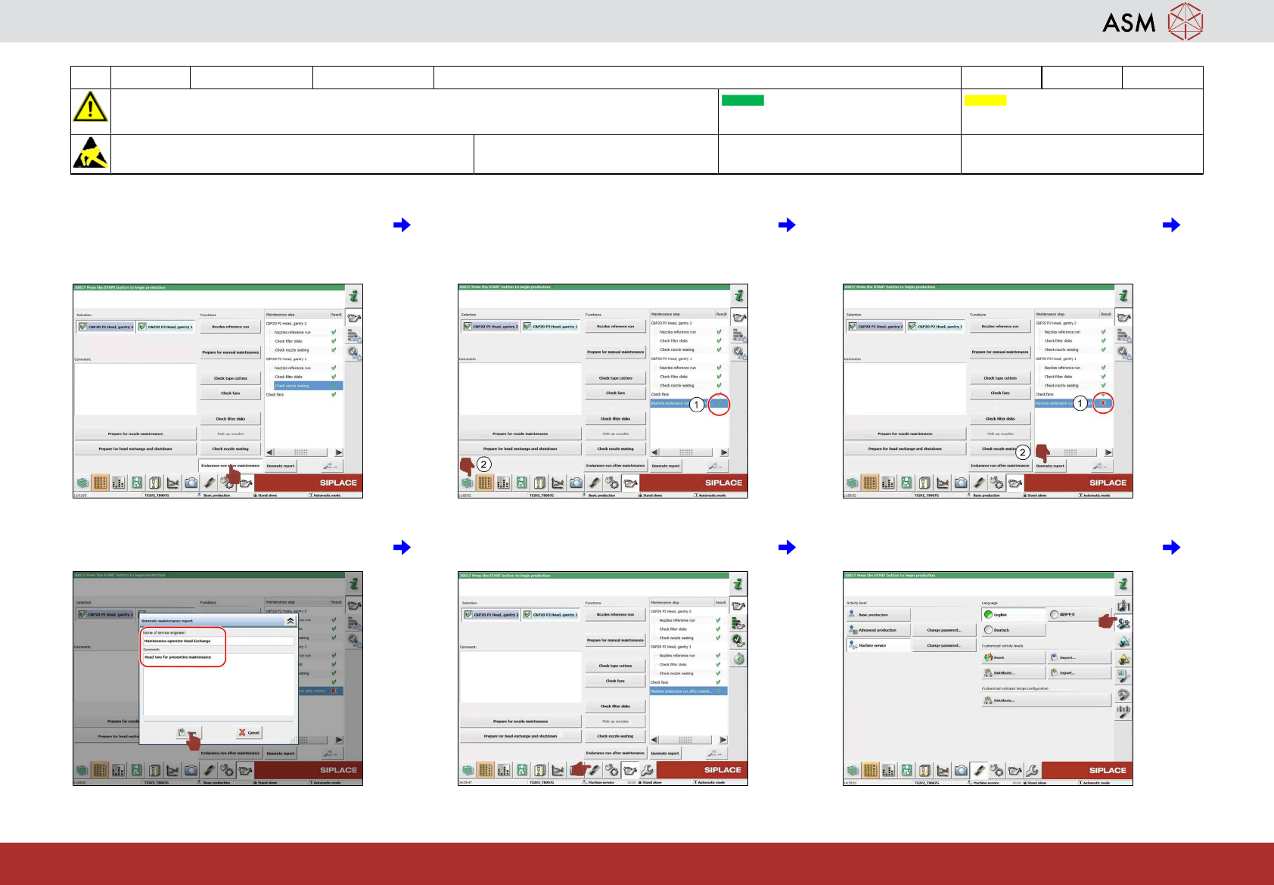The width and height of the screenshot is (1274, 885).
Task: Click the left scroll arrow of the first screenshot's maintenance list
Action: (270, 452)
